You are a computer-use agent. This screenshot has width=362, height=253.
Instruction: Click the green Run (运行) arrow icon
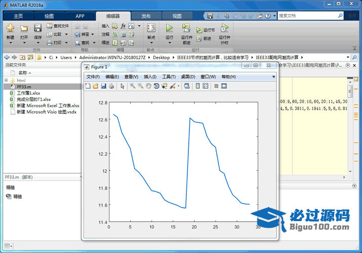(170, 28)
